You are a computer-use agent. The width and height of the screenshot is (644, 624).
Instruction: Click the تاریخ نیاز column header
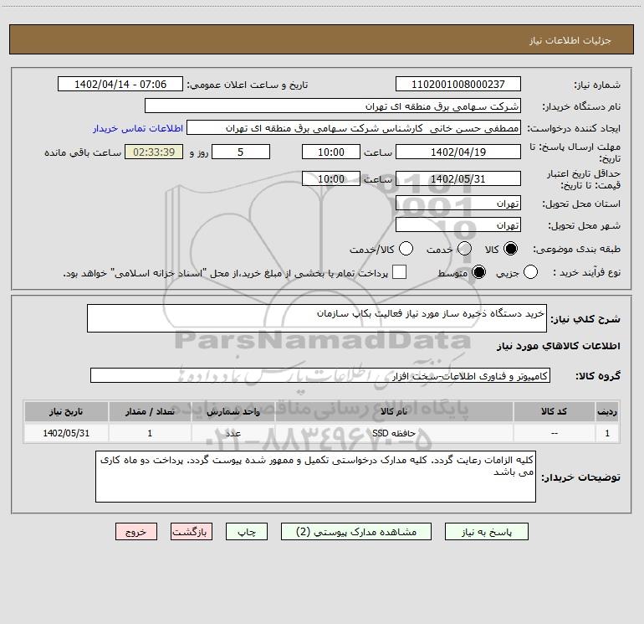[66, 411]
